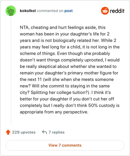Click the reddit wordmark text
This screenshot has height=156, width=130.
117,11
